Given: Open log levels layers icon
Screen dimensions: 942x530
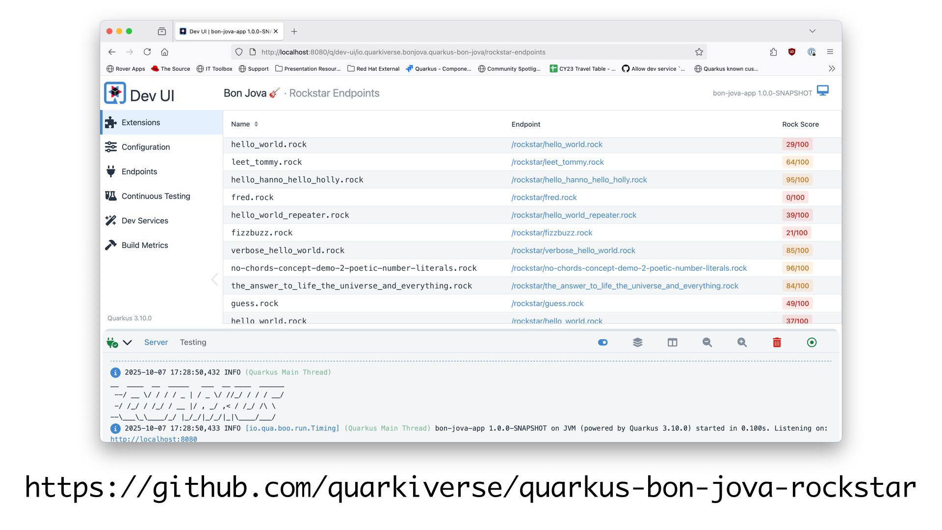Looking at the screenshot, I should coord(637,343).
